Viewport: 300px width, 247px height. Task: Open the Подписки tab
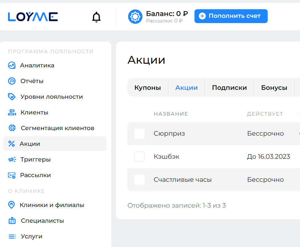pyautogui.click(x=230, y=87)
